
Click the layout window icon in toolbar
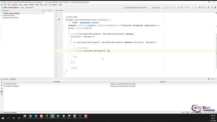[203, 7]
